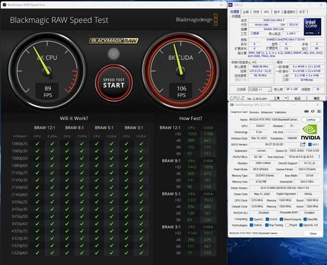Viewport: 327px width, 265px height.
Task: Switch to the 主板 tab in CPU-Z
Action: [x=246, y=12]
